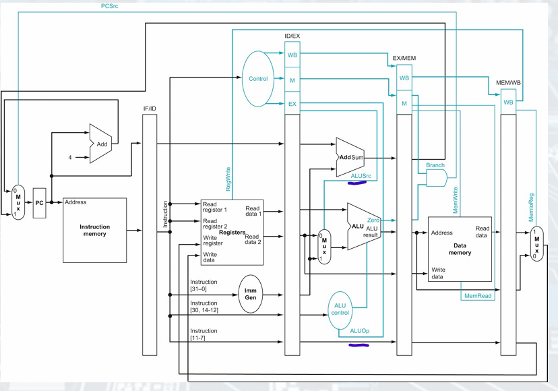Select the Read register 1 port
Viewport: 558px width, 391px height.
(214, 207)
